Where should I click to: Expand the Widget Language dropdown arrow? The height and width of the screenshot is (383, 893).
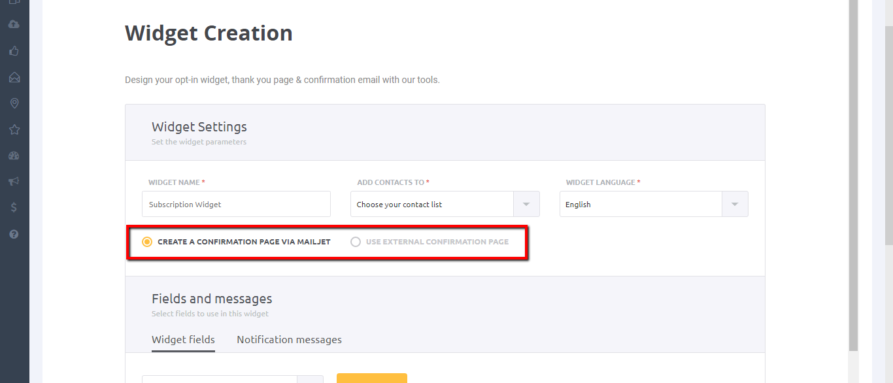click(735, 205)
